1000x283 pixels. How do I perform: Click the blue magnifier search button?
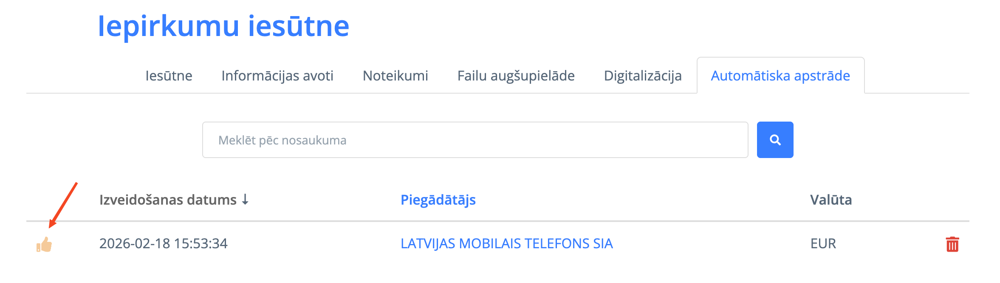point(775,140)
